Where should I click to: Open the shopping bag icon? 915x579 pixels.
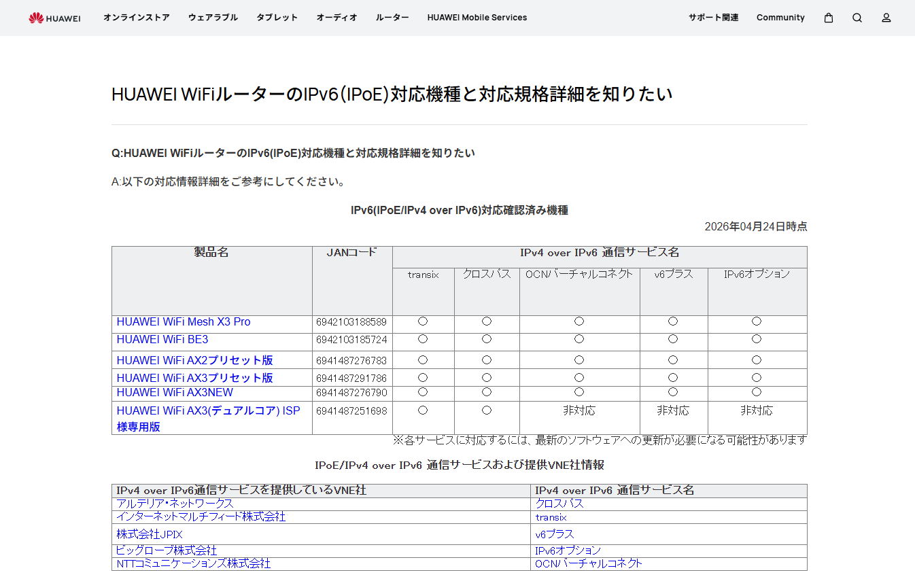coord(829,18)
